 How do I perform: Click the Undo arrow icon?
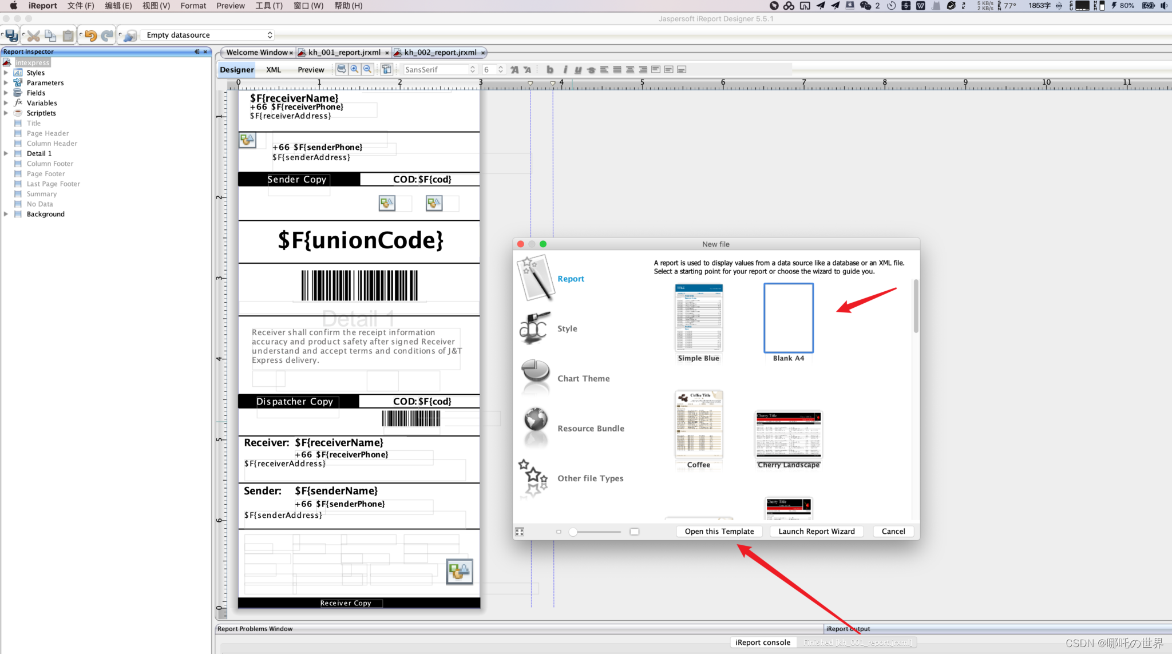tap(90, 35)
